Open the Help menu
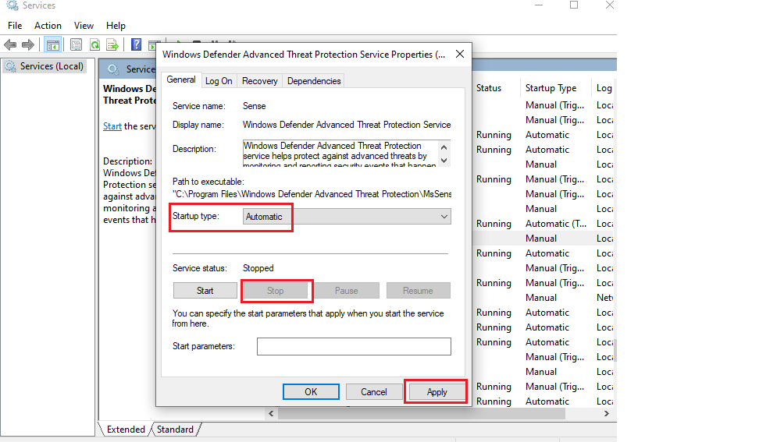Screen dimensions: 784x442 click(x=116, y=26)
